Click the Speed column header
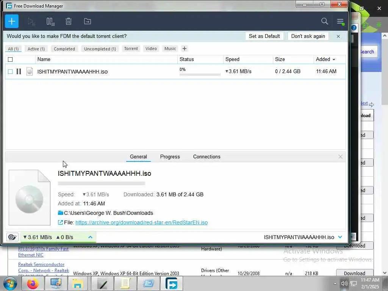This screenshot has height=291, width=388. click(x=248, y=59)
